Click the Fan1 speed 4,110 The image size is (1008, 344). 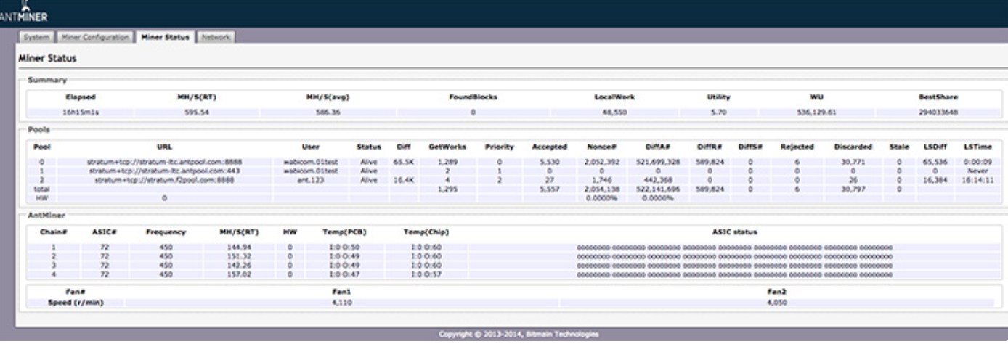click(x=341, y=301)
